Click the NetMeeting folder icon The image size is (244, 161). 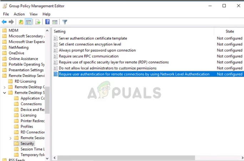[x=4, y=47]
